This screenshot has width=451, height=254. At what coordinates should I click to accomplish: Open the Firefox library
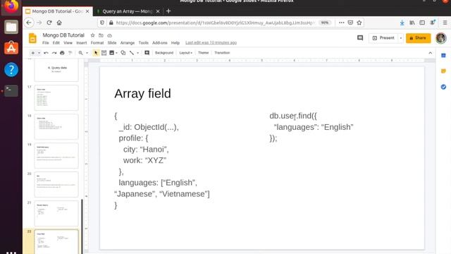pos(412,23)
